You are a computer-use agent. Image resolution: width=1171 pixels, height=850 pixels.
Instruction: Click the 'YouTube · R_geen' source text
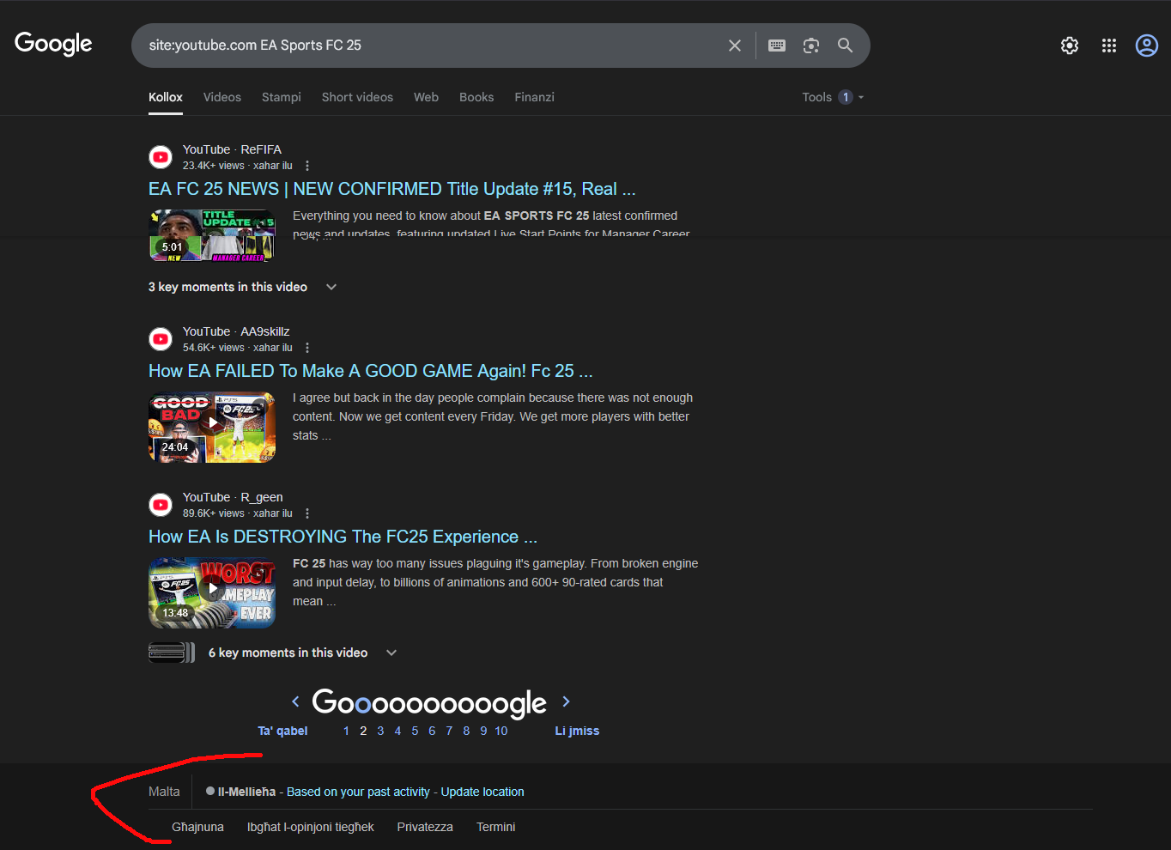[x=233, y=497]
